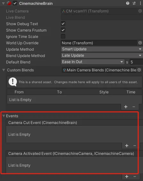Click the Custom Blends label
143x181 pixels.
pyautogui.click(x=20, y=70)
